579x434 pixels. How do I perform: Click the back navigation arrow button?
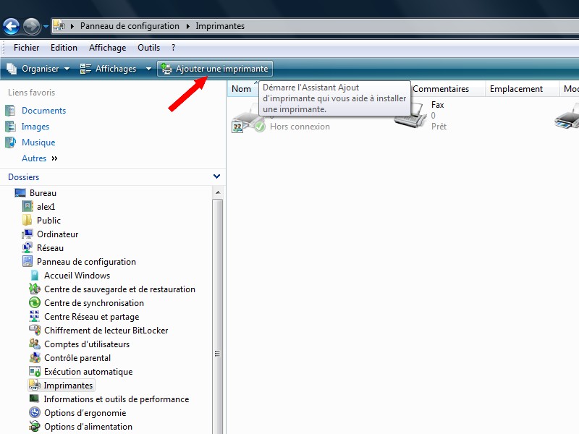(11, 27)
